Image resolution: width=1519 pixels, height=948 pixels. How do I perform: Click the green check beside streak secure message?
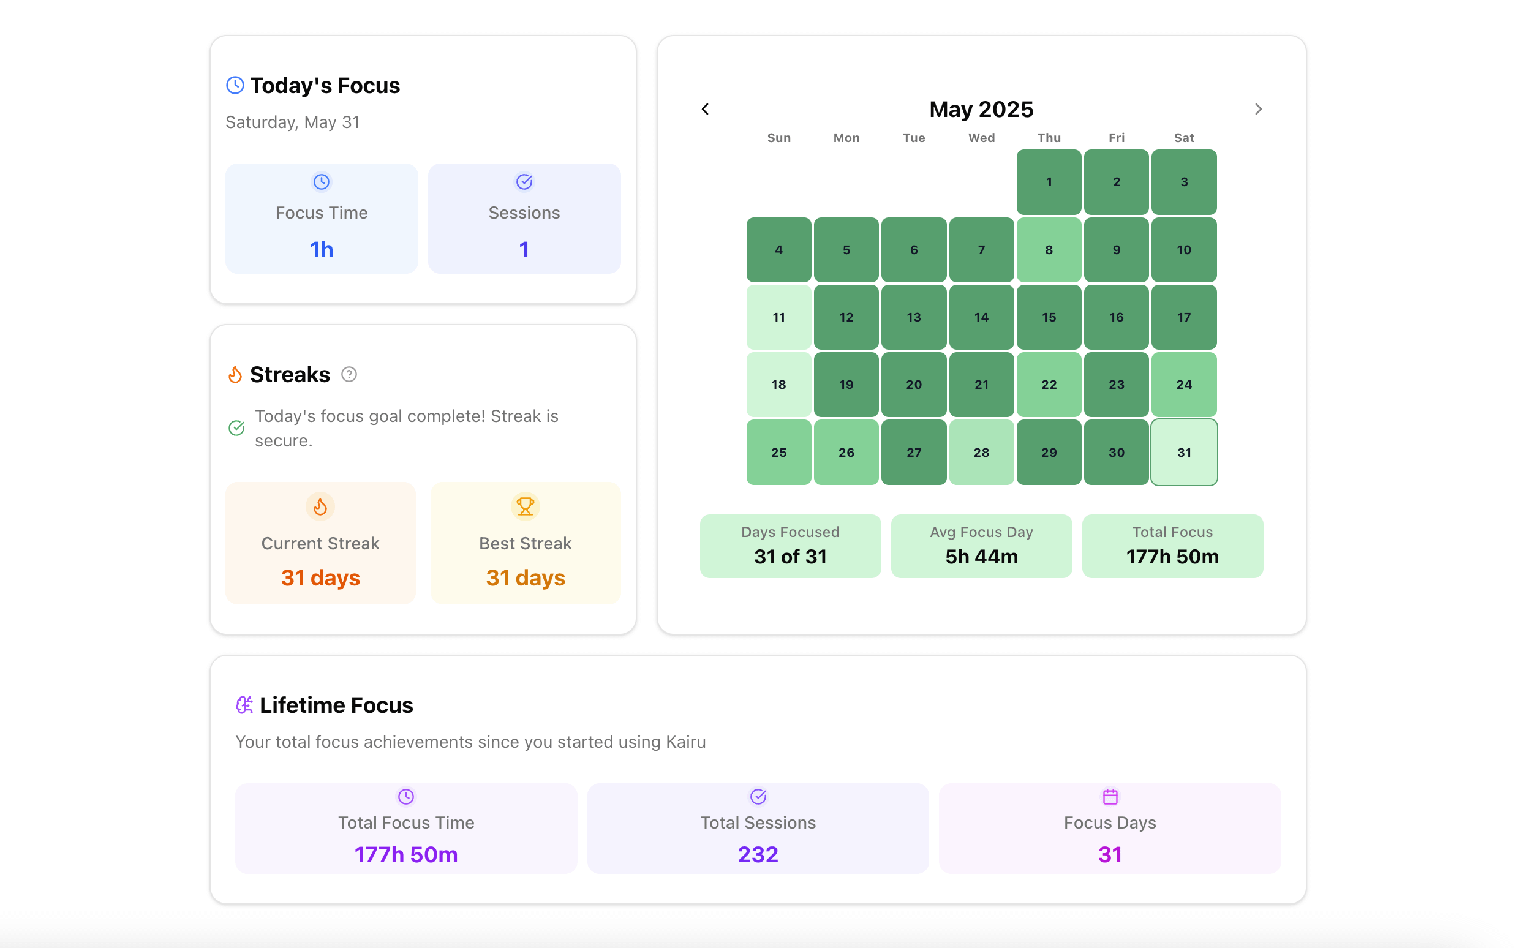[236, 428]
